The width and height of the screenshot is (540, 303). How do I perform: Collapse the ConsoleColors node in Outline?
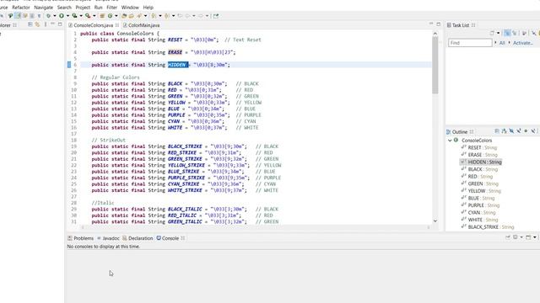coord(450,141)
